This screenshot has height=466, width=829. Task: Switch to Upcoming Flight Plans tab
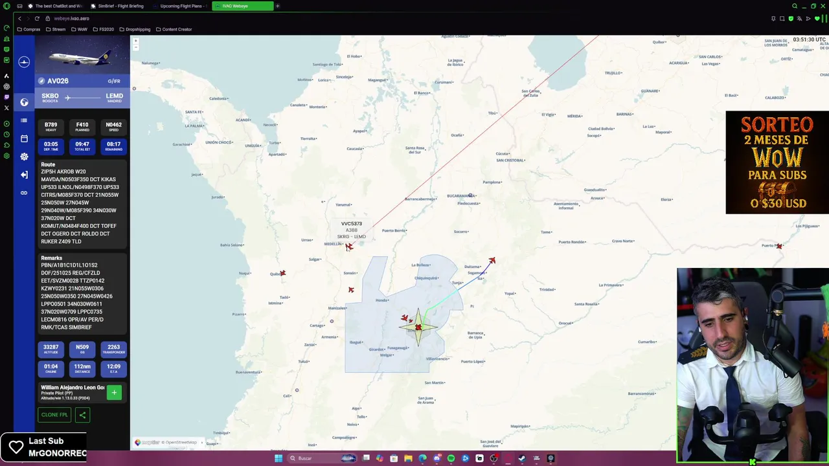pyautogui.click(x=180, y=6)
